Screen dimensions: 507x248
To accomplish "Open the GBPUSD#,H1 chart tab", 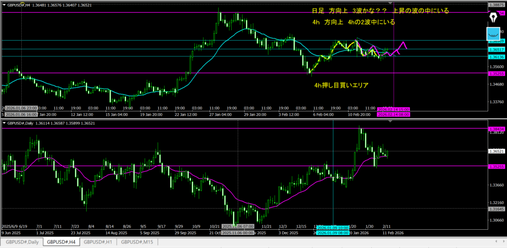I will pyautogui.click(x=99, y=242).
